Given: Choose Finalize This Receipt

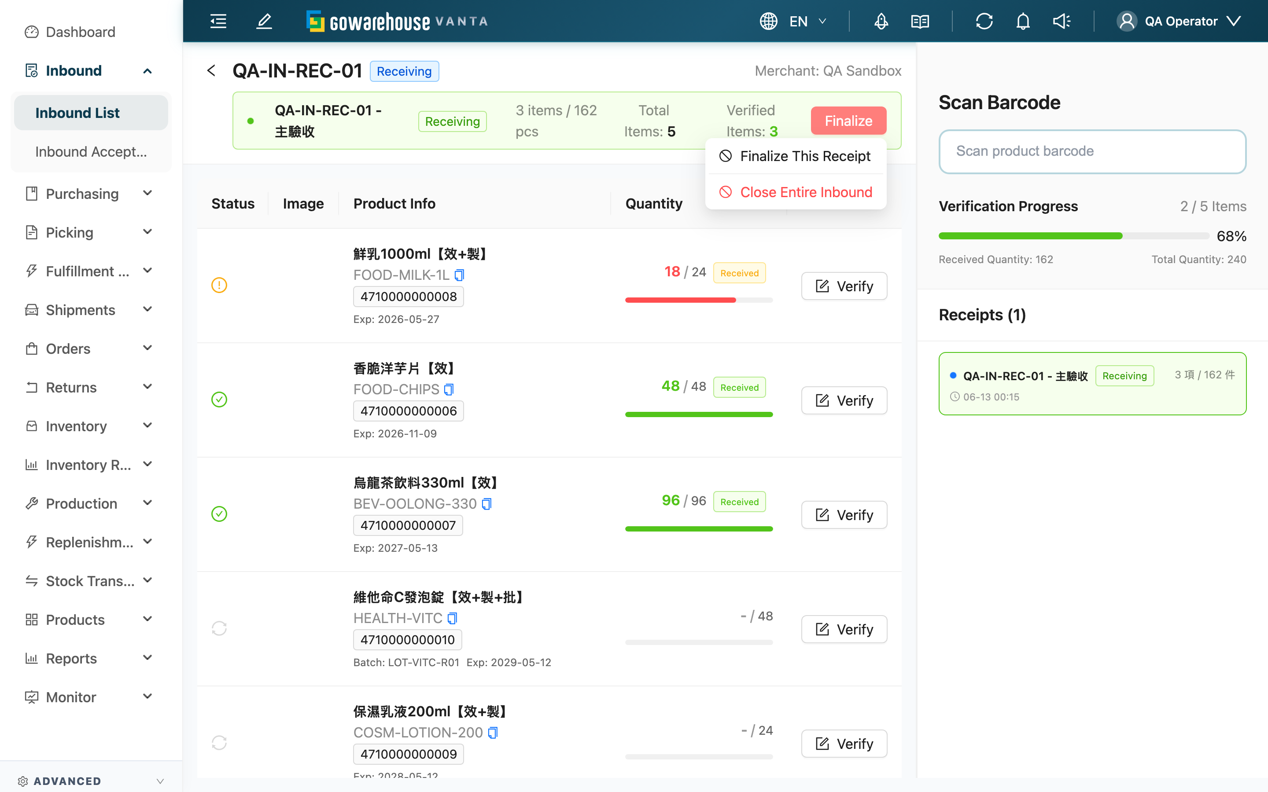Looking at the screenshot, I should coord(796,156).
